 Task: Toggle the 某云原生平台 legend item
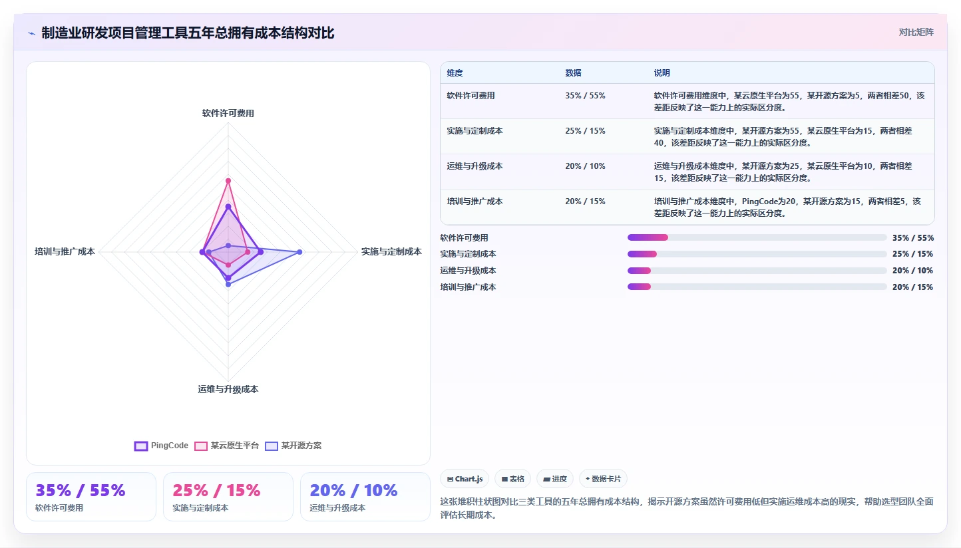click(x=226, y=446)
